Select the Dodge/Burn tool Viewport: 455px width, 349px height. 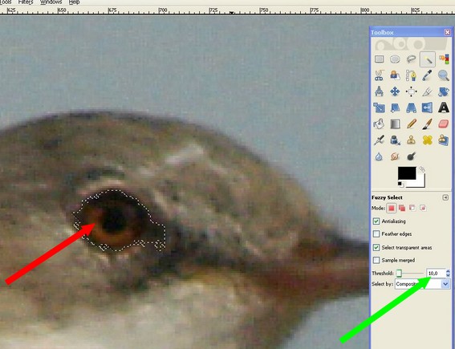coord(411,156)
